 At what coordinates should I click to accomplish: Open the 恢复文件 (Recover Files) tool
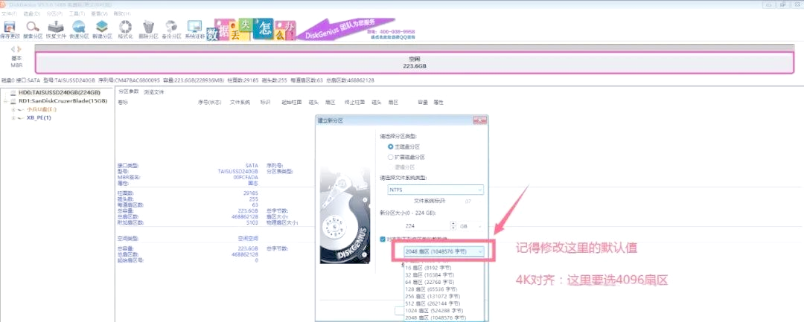coord(57,28)
